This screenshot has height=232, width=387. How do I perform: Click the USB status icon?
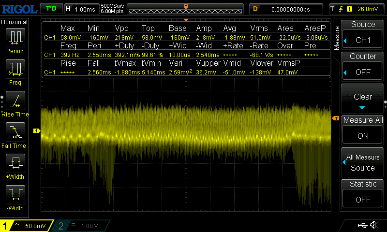[362, 225]
